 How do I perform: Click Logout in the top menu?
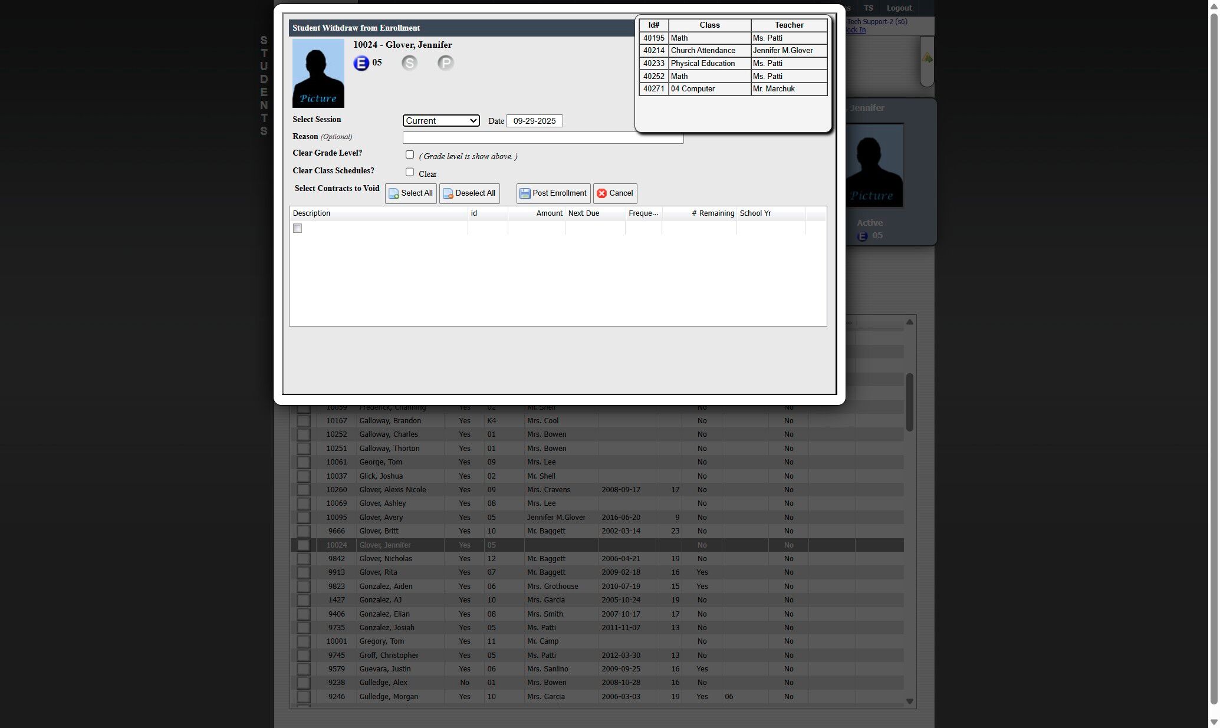point(899,8)
